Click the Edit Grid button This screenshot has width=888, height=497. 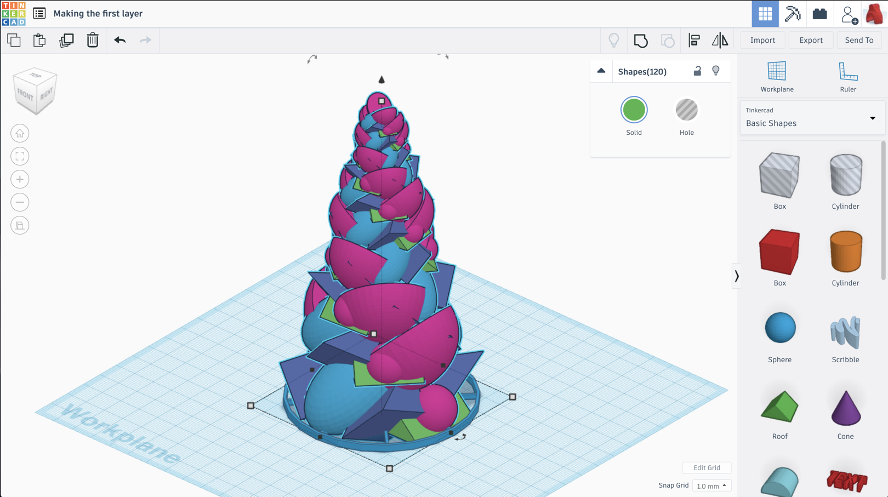(707, 467)
